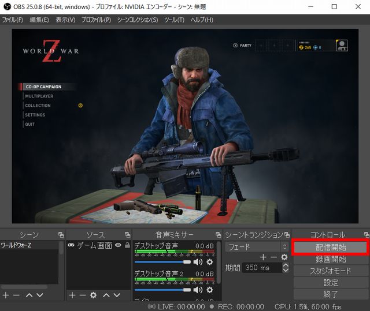Screen dimensions: 370x311
Task: Click CPU 1.5%, 60.00 fps status
Action: click(x=308, y=306)
